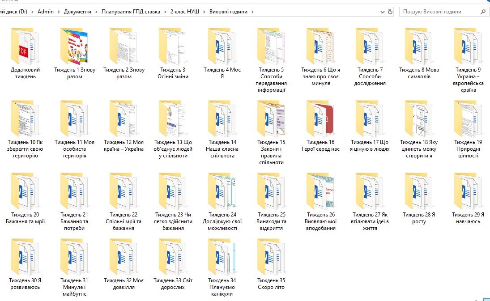The image size is (490, 301).
Task: Navigate to 2 клас НУШ breadcrumb
Action: pos(184,12)
